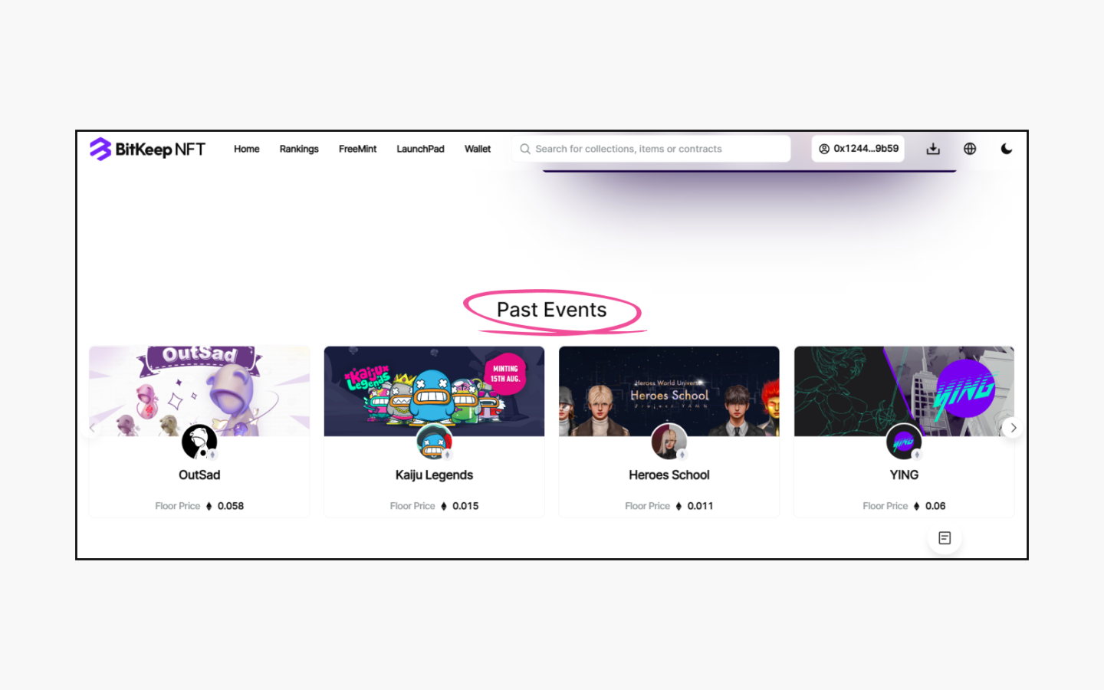
Task: Open wallet account 0x1244...9b59 menu
Action: tap(858, 149)
